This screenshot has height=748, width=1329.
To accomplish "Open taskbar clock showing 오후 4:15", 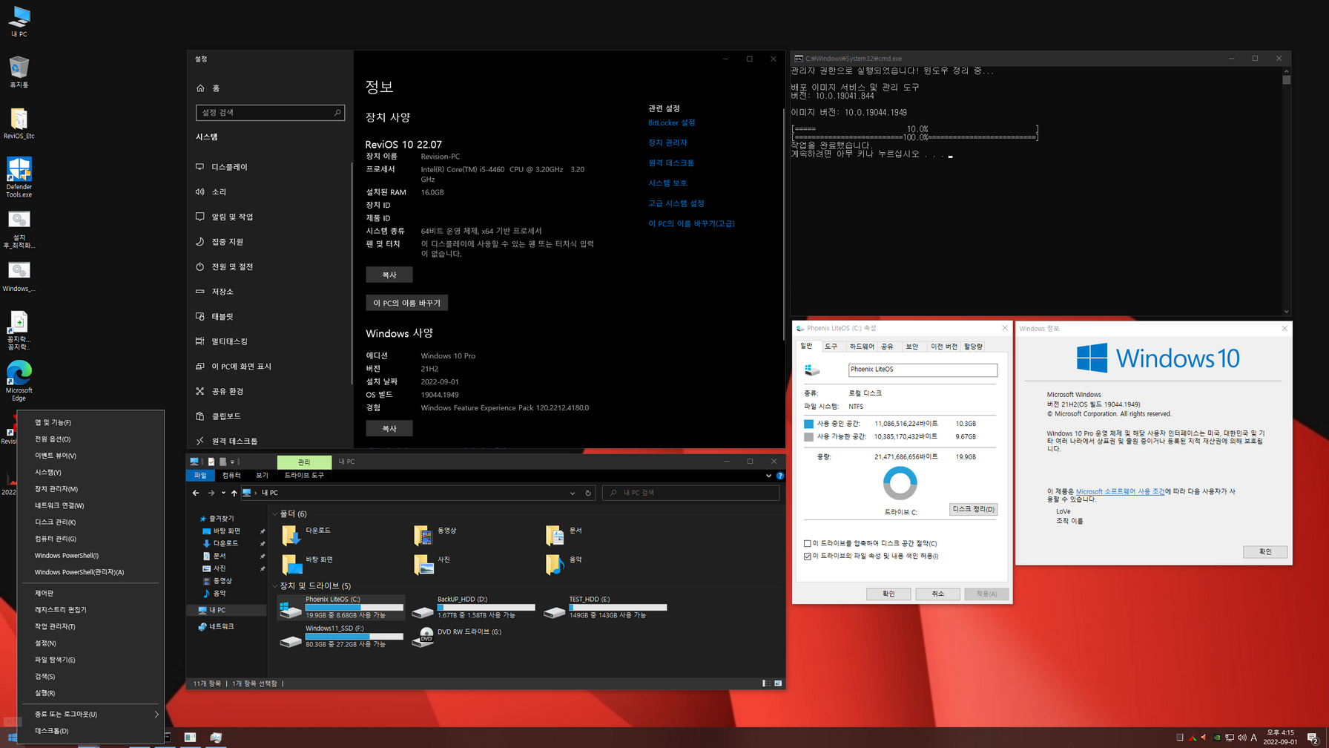I will pos(1280,737).
